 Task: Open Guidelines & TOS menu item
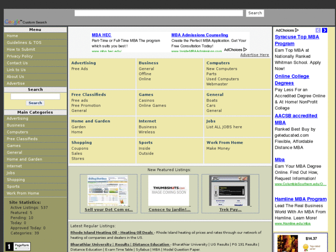click(36, 43)
